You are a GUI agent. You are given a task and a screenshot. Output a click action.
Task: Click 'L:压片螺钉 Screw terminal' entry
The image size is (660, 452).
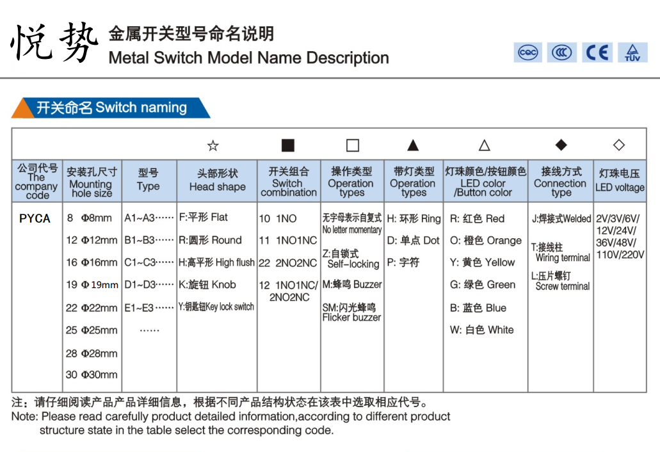(x=561, y=281)
